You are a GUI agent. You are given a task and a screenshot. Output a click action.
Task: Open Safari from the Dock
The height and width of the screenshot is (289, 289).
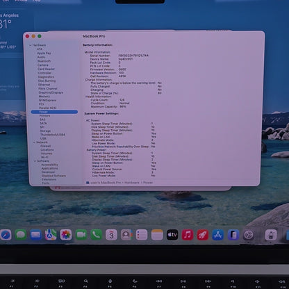tap(6, 235)
